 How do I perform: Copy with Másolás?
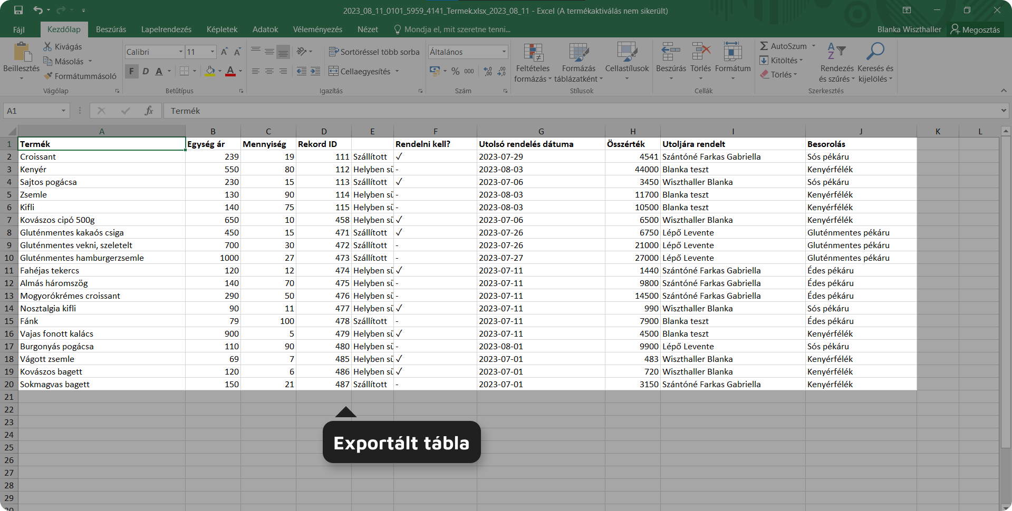coord(63,62)
